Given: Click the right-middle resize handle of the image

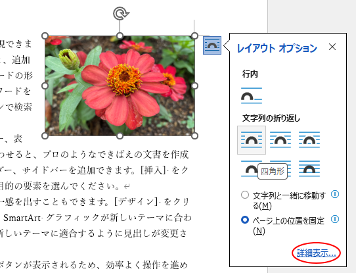Looking at the screenshot, I should point(195,86).
